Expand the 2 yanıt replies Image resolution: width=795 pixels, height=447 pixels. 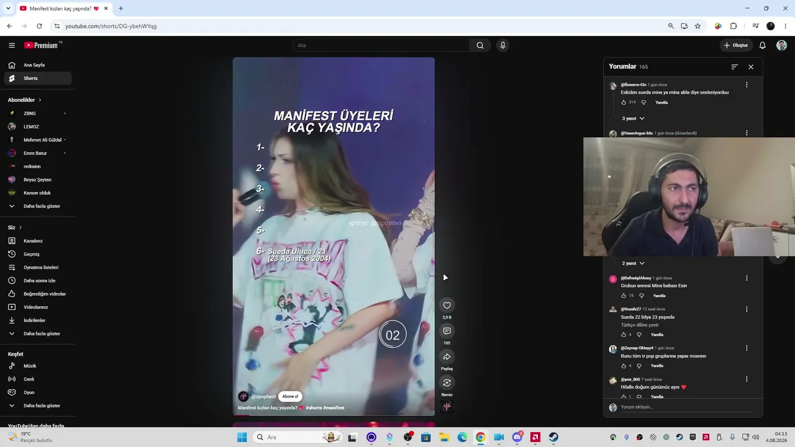click(633, 263)
